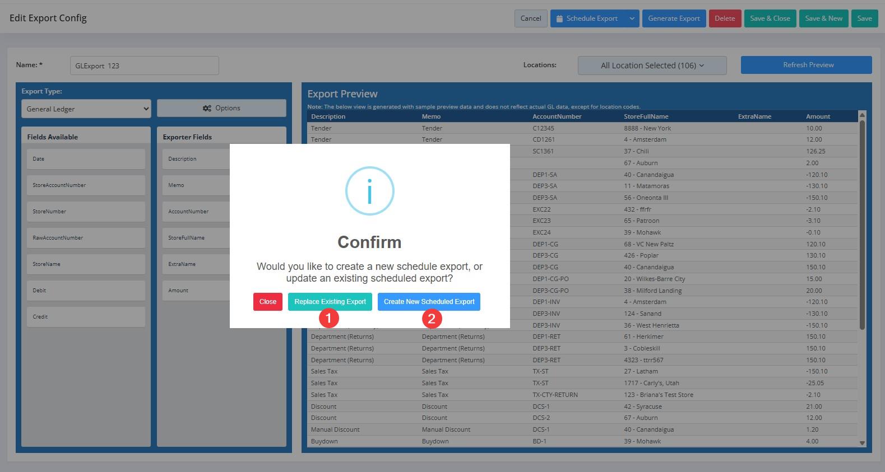Click the preview scrollbar down arrow

(862, 443)
